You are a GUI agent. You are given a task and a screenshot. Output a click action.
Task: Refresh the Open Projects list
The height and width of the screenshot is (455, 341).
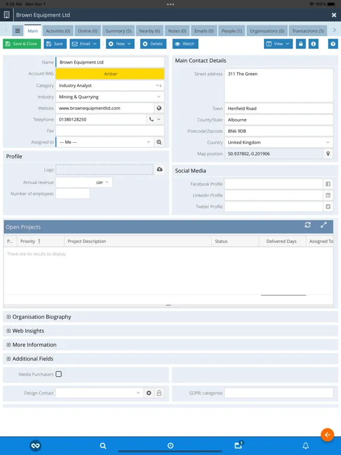click(308, 225)
